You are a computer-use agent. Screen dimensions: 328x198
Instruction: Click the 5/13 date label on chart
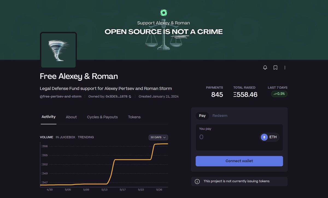(104, 190)
